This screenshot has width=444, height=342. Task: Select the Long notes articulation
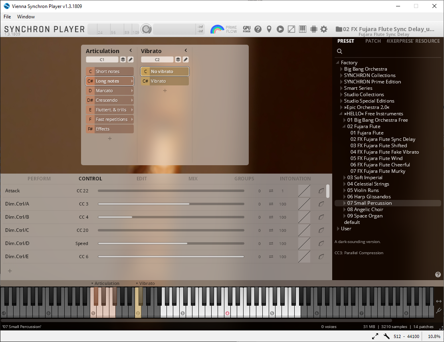click(109, 81)
